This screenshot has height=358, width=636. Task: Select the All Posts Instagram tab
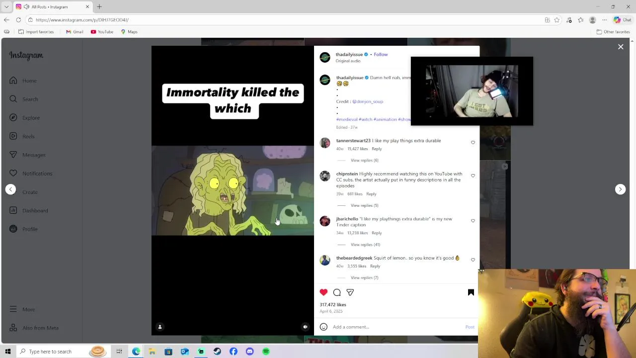point(53,7)
